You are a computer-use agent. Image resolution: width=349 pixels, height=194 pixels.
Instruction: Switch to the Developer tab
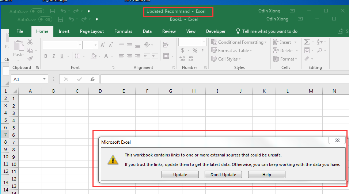click(x=216, y=31)
